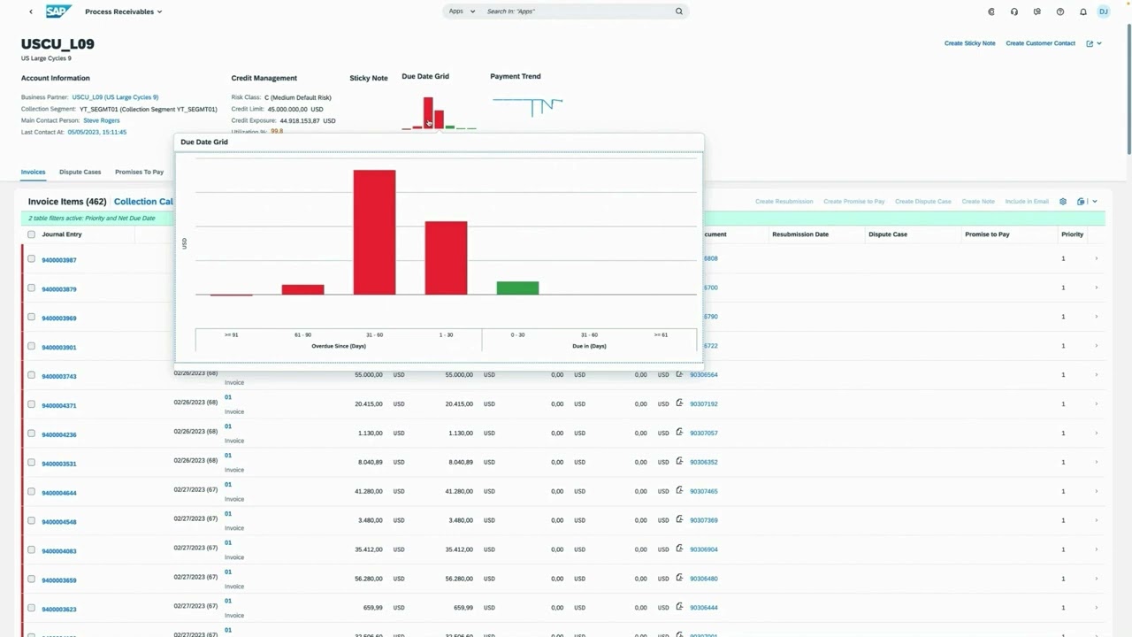Select checkbox for journal entry 9400003879

(x=31, y=288)
